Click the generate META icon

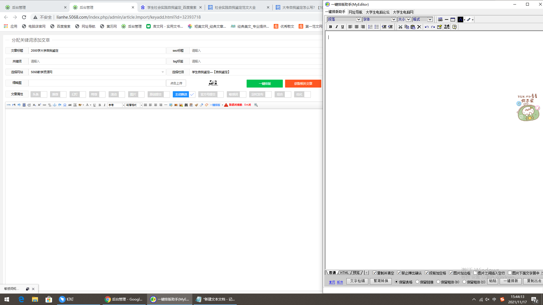tap(447, 27)
